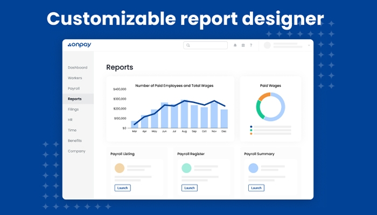
Task: Click the magnifier icon in search box
Action: coord(188,46)
